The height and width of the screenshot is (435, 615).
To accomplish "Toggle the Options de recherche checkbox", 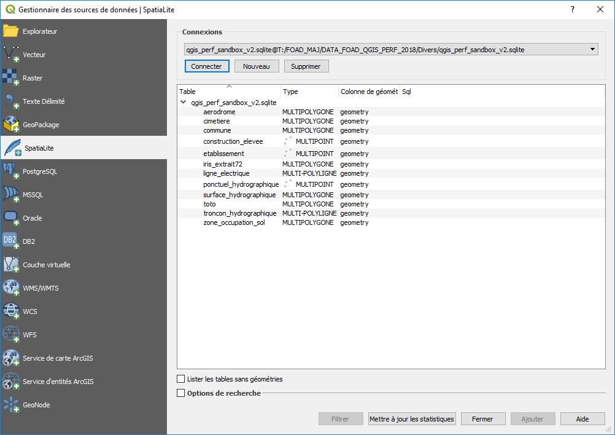I will [x=180, y=393].
